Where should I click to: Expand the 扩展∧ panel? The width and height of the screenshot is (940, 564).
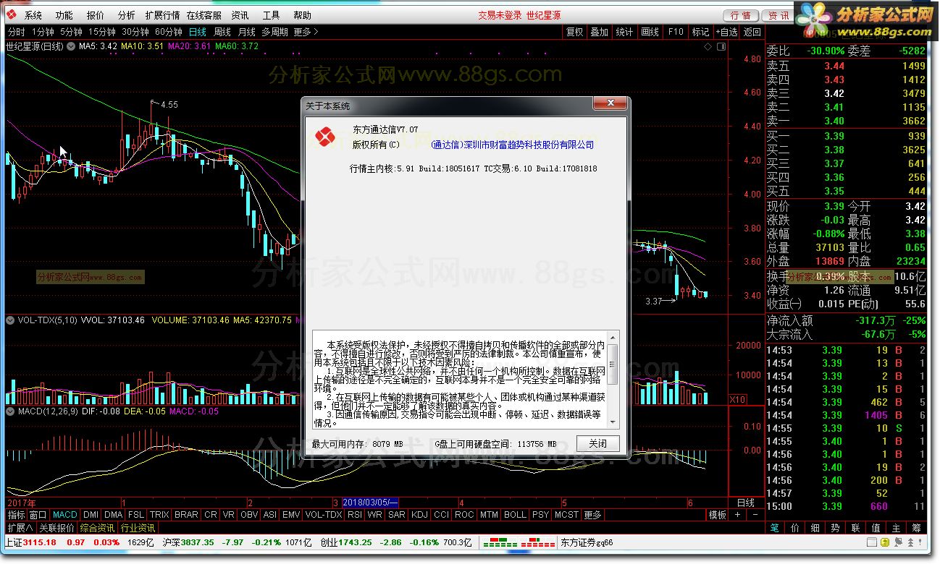point(20,528)
